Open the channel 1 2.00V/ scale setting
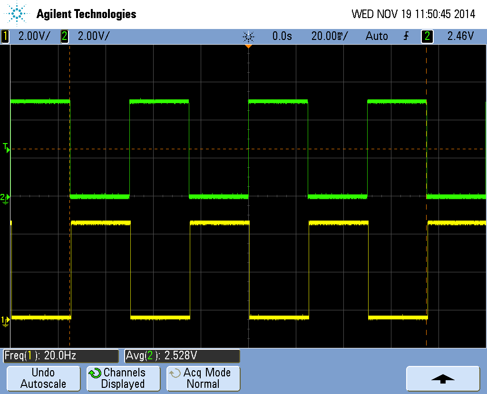 [x=33, y=36]
